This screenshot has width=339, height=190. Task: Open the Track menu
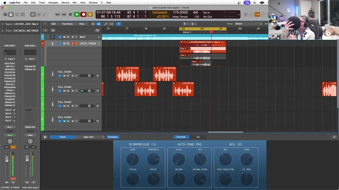click(42, 3)
